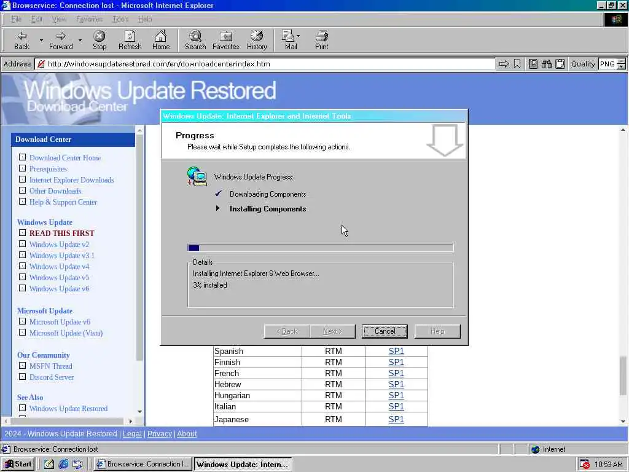The width and height of the screenshot is (629, 472).
Task: Click the system tray network error icon
Action: (x=585, y=464)
